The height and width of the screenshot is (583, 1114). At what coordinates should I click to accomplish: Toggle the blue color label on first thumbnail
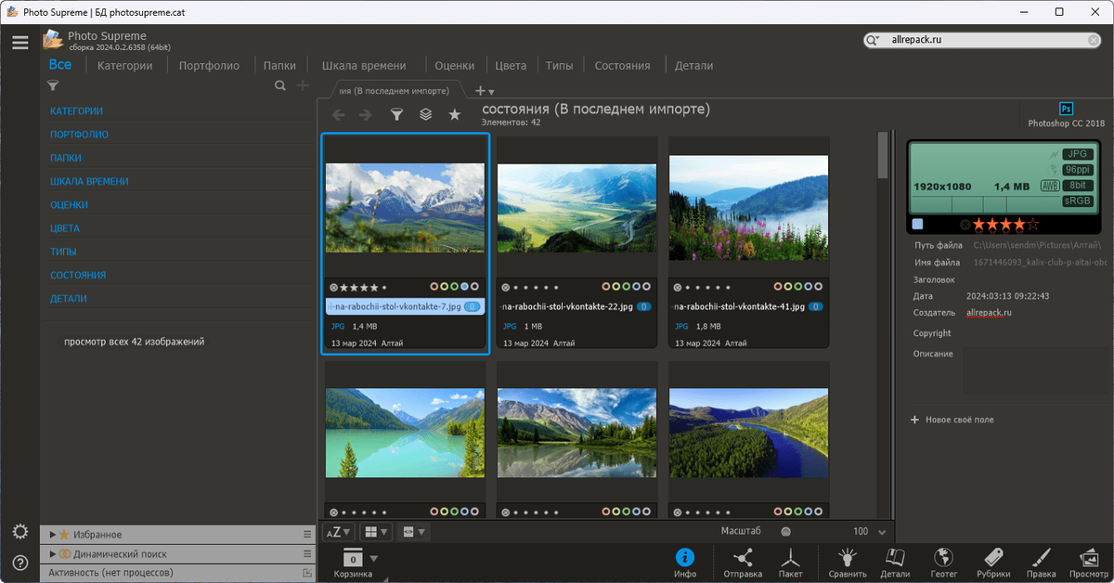click(464, 287)
